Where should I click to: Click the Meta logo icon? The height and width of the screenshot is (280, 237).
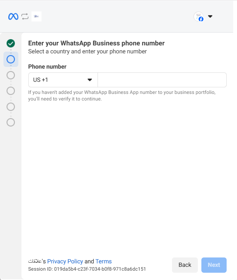pyautogui.click(x=13, y=16)
